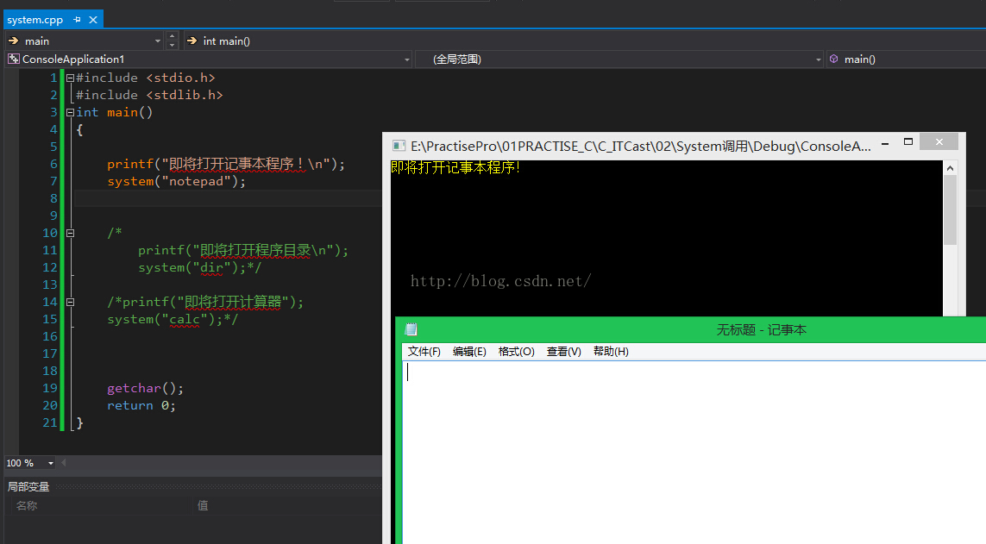The image size is (986, 544).
Task: Click the purple cube icon beside main()
Action: pos(834,59)
